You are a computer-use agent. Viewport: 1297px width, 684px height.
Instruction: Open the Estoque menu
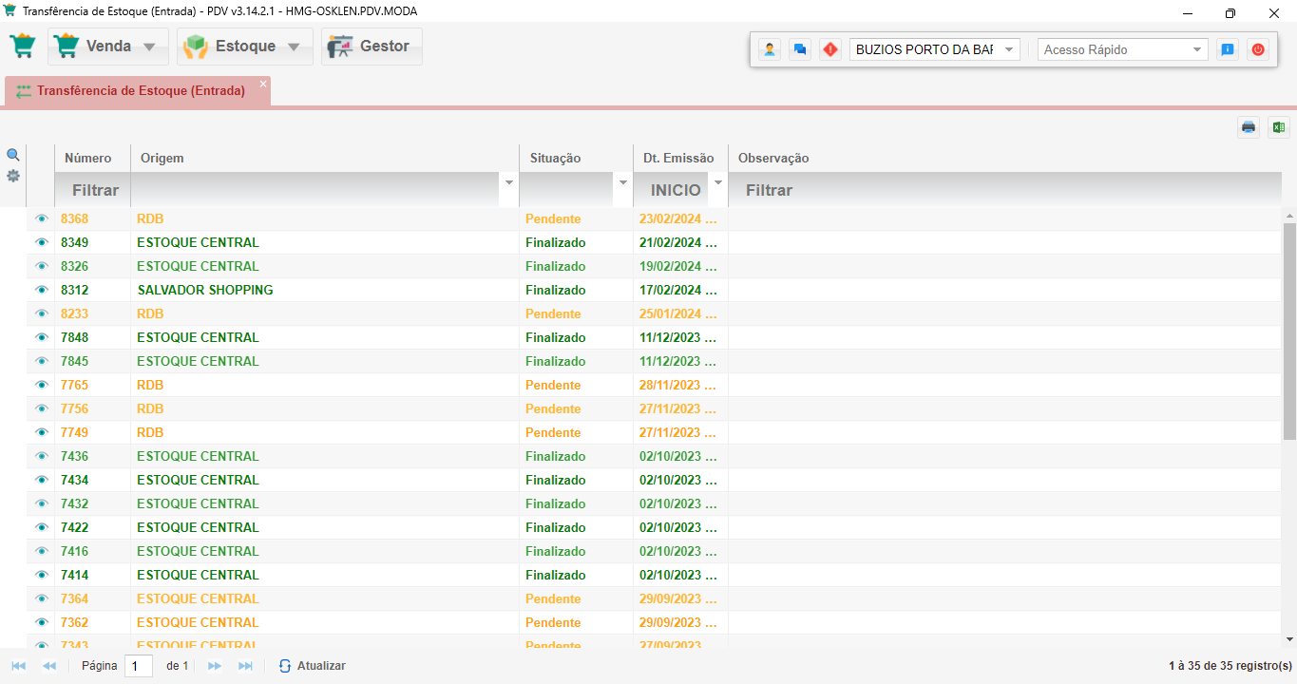[x=245, y=47]
